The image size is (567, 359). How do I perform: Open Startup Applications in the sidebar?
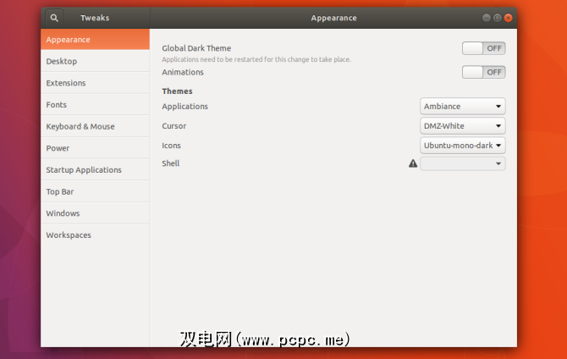click(x=95, y=169)
